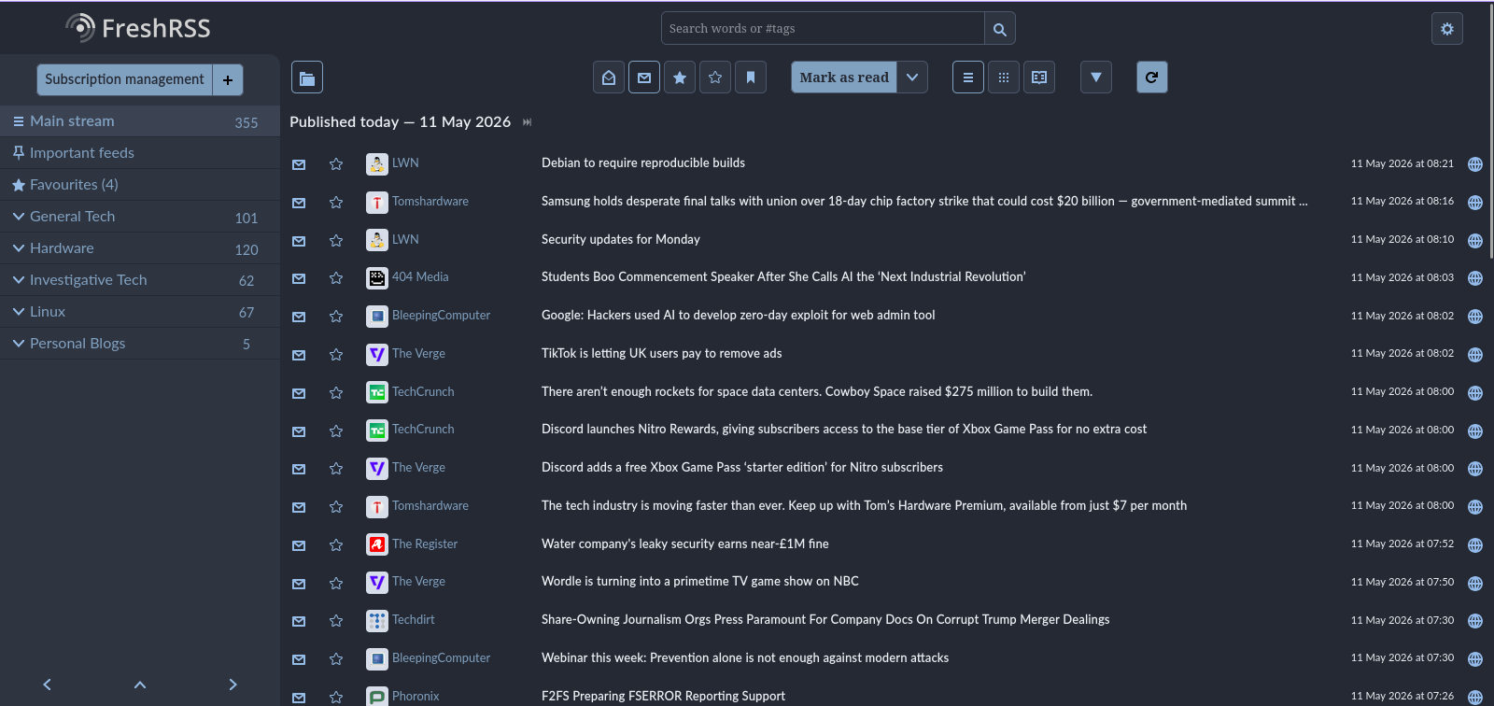Click 404 Media feed favicon

377,278
